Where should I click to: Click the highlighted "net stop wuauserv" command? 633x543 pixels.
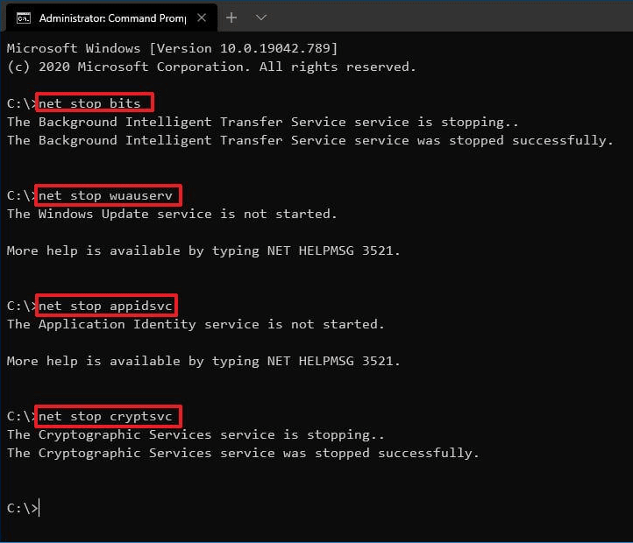tap(105, 195)
